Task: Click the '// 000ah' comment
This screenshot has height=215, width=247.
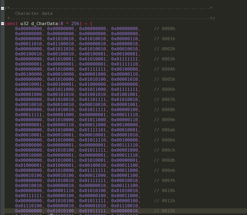Action: (x=165, y=130)
